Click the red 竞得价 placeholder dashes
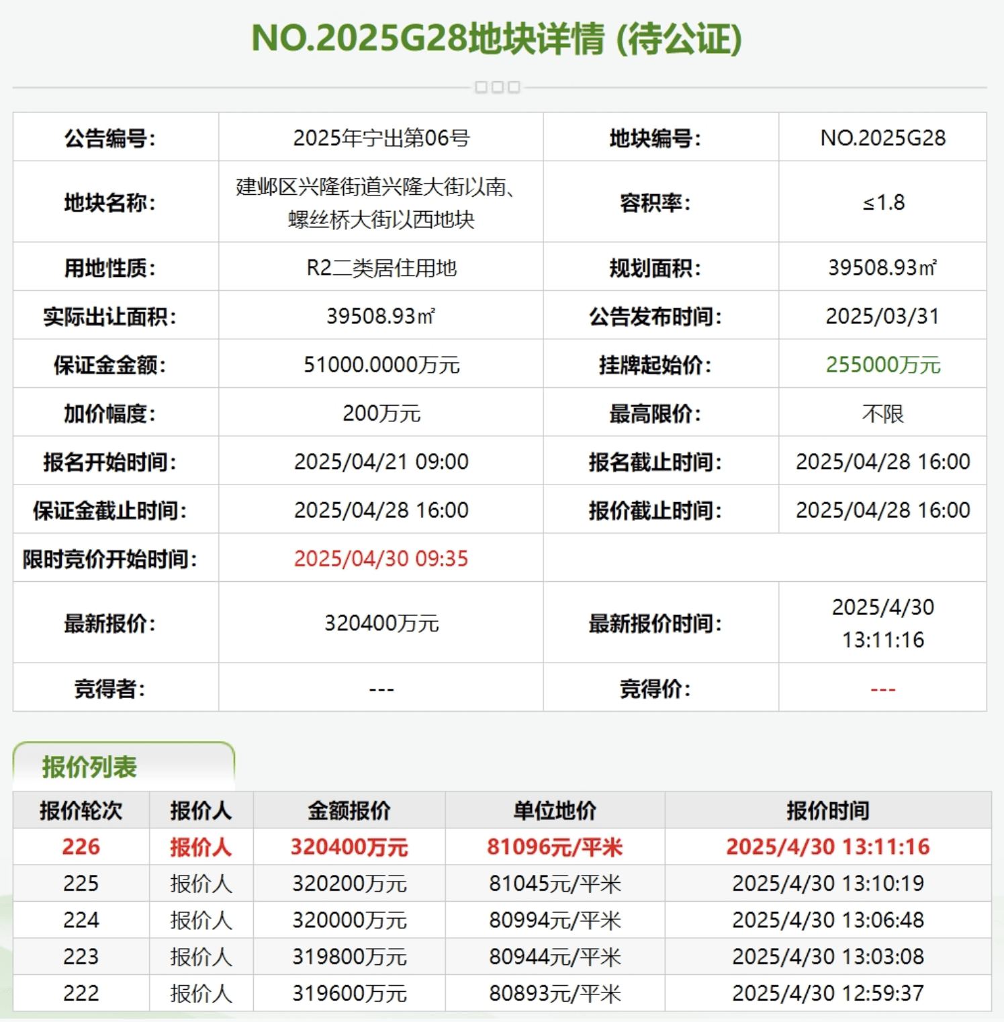This screenshot has height=1022, width=1004. tap(881, 687)
